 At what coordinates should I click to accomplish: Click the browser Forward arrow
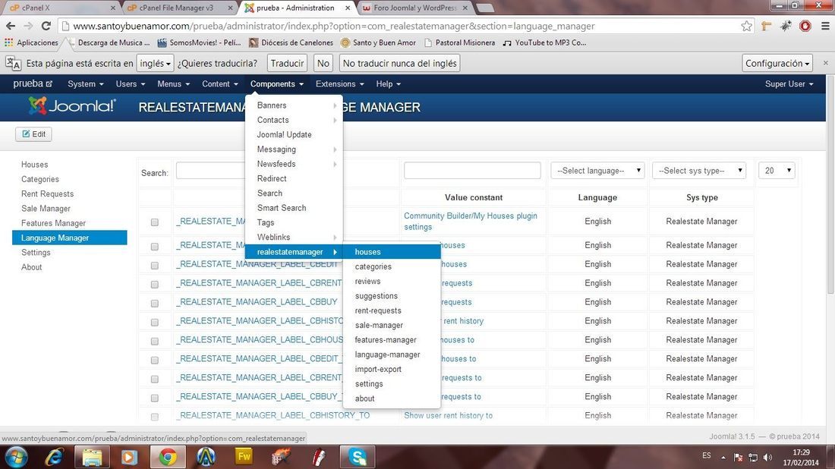[x=28, y=26]
